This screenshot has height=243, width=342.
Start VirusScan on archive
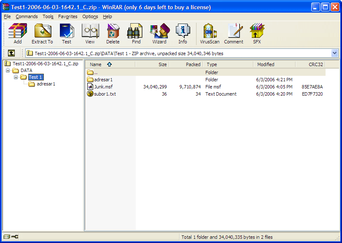(x=210, y=34)
